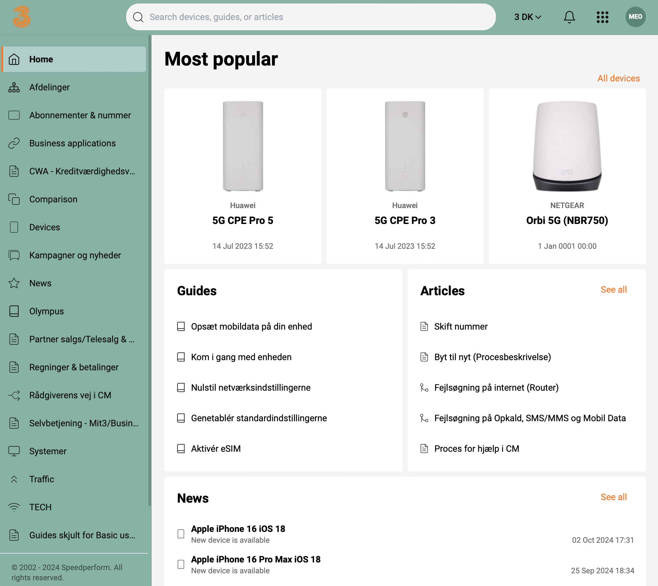Open Afdelinger via its org-chart icon
This screenshot has height=586, width=658.
[x=14, y=87]
